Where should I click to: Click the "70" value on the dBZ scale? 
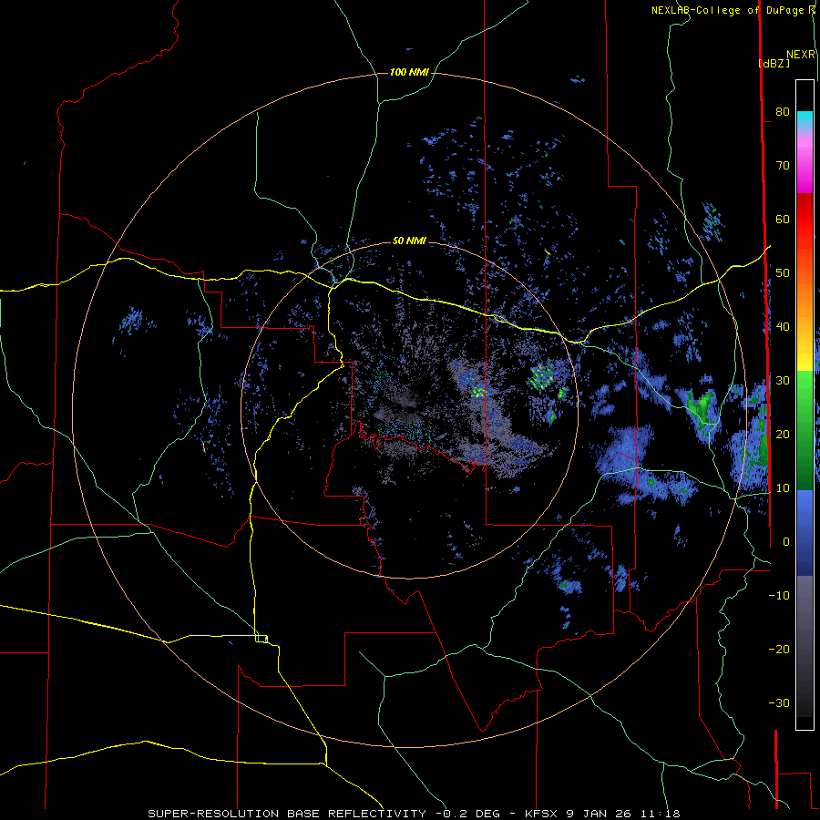pyautogui.click(x=783, y=165)
